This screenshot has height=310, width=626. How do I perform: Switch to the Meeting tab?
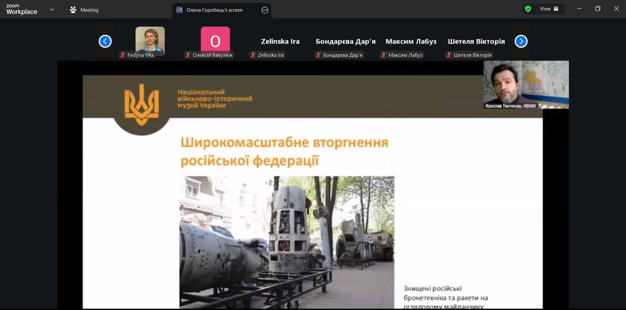(89, 10)
